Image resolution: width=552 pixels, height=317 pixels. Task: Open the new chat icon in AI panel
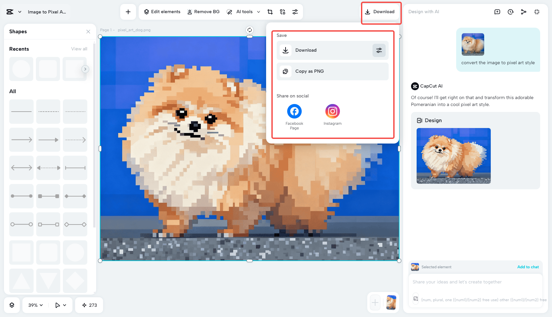coord(497,12)
